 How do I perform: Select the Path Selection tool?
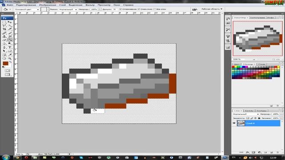4,51
